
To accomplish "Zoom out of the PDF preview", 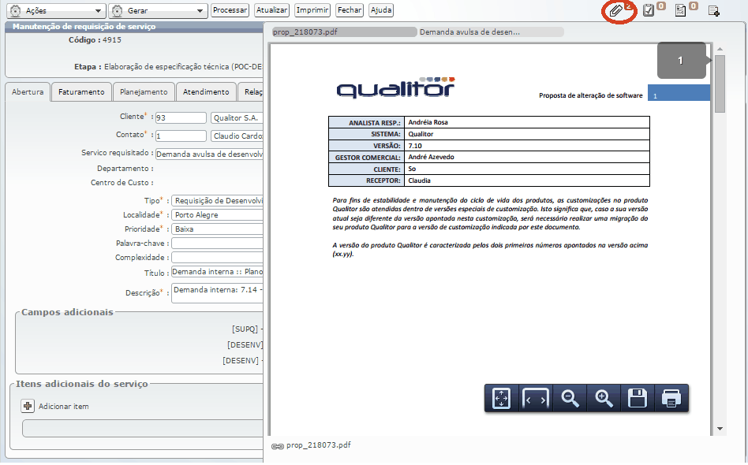I will [x=570, y=399].
